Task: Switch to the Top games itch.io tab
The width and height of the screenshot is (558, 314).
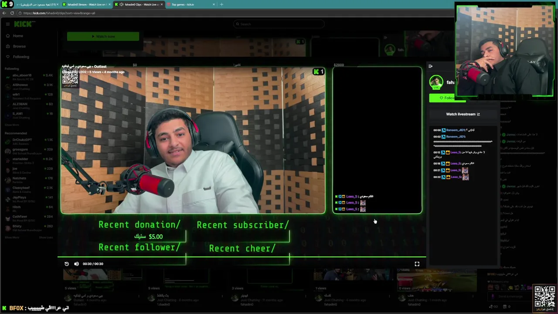Action: click(191, 4)
